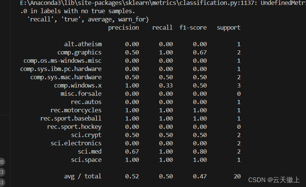Click the f1-score column header
Viewport: 306px width, 187px height.
[193, 27]
